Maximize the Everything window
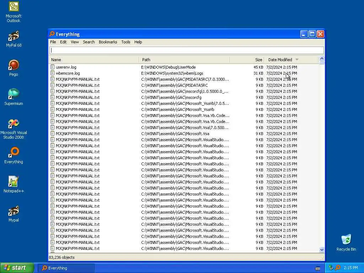This screenshot has width=364, height=273. 312,34
